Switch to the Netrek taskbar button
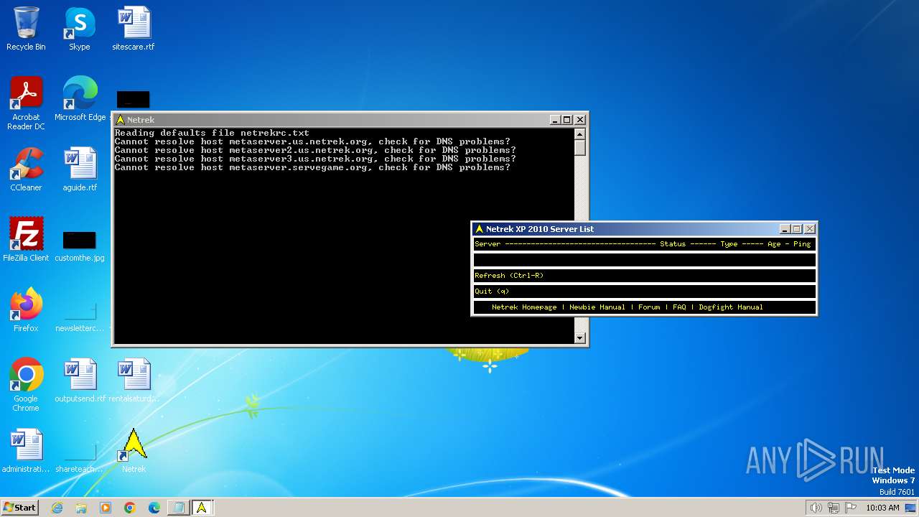Viewport: 919px width, 517px height. click(x=202, y=508)
